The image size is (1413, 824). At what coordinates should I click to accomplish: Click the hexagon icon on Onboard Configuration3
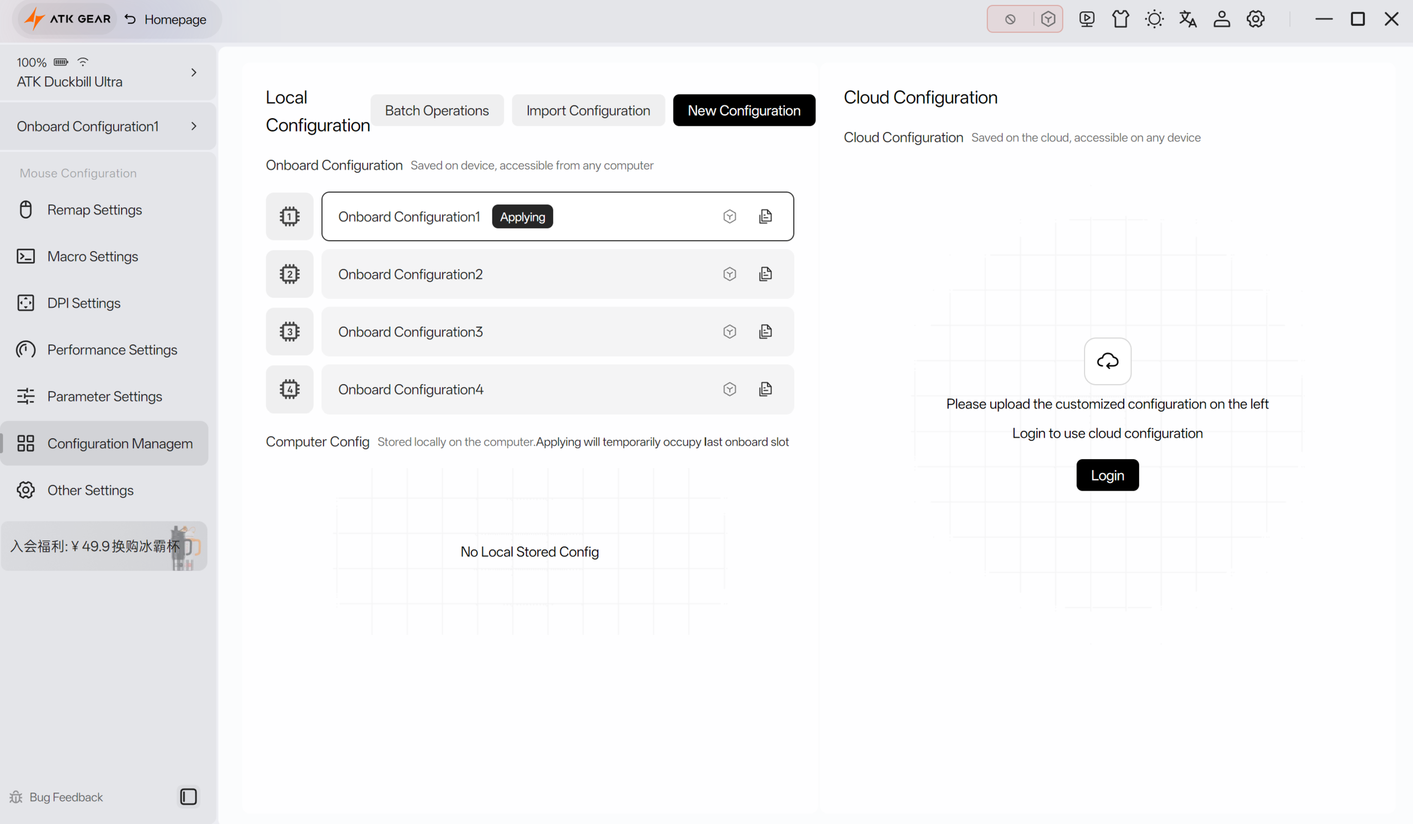click(730, 332)
